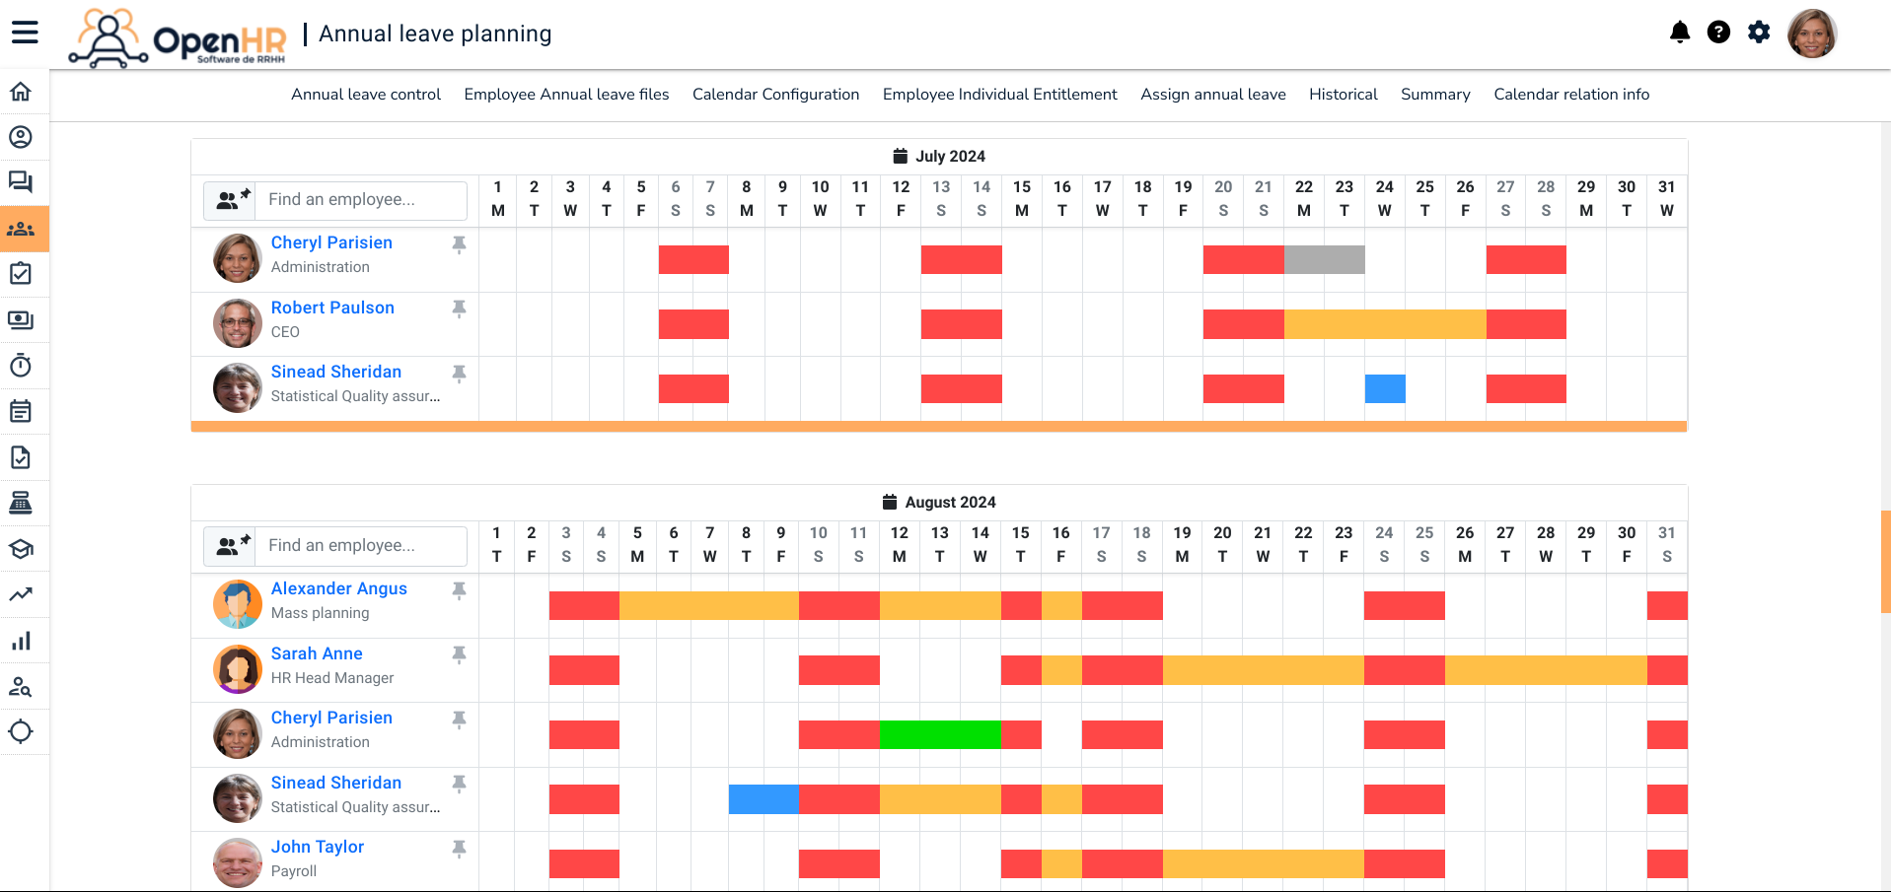1891x892 pixels.
Task: Open Cheryl Parisien's link in July calendar
Action: click(331, 242)
